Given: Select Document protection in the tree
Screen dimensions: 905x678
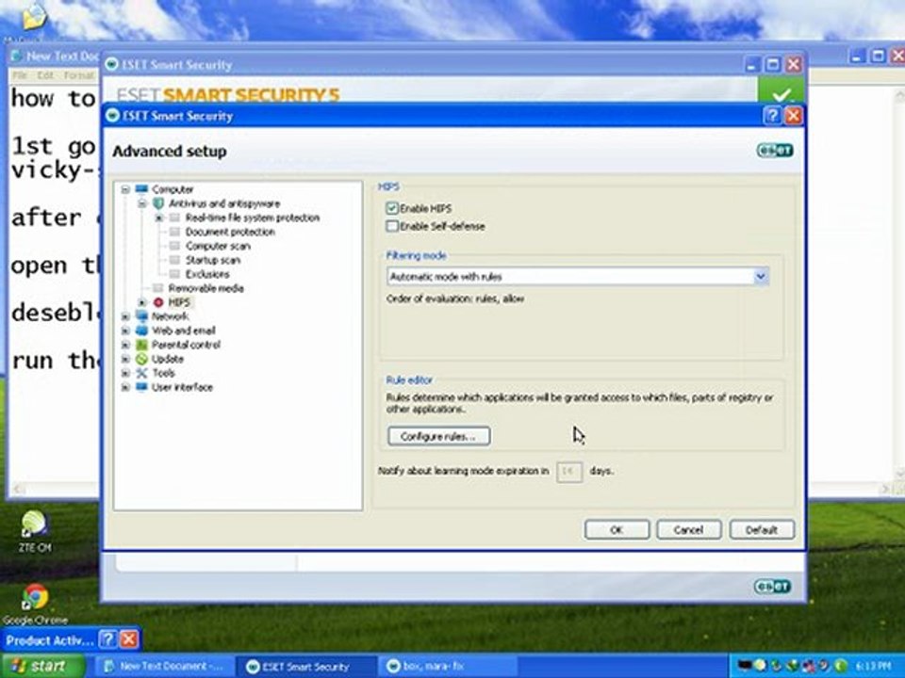Looking at the screenshot, I should [230, 232].
